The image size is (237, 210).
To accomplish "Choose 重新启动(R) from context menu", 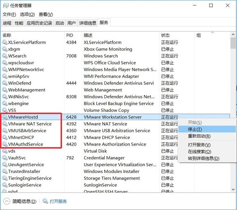I will coord(207,136).
